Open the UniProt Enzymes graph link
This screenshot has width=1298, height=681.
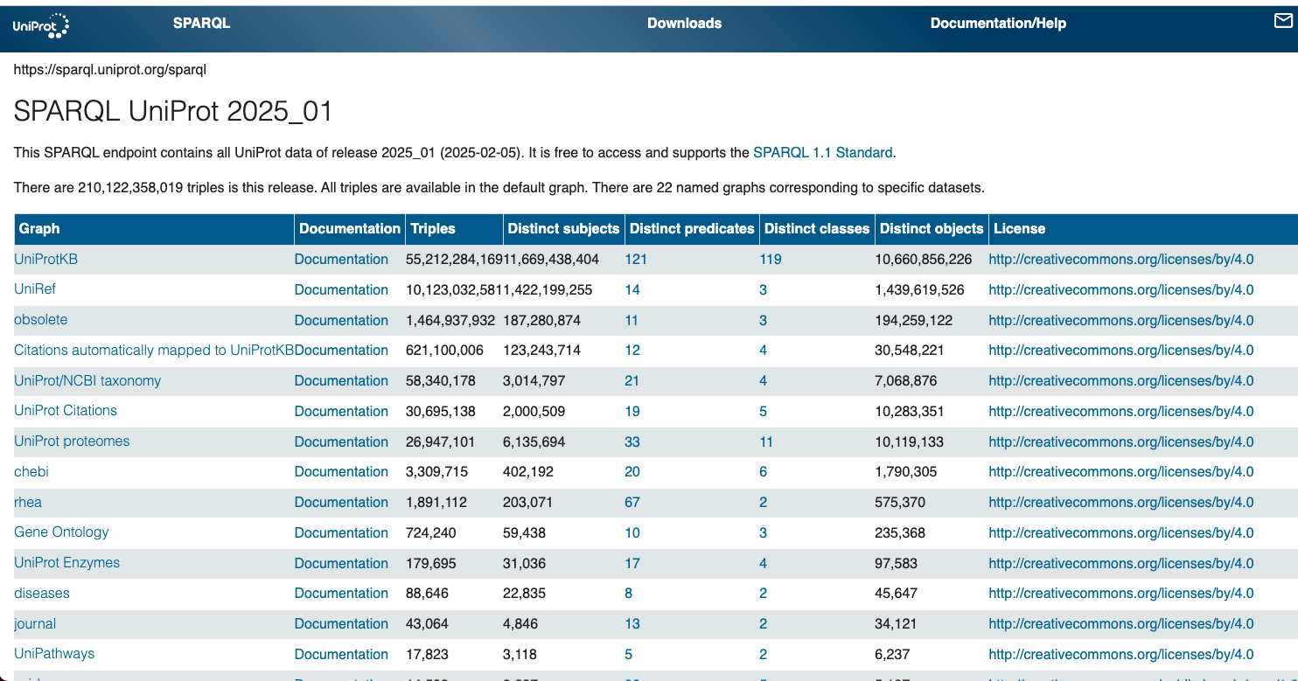(66, 562)
